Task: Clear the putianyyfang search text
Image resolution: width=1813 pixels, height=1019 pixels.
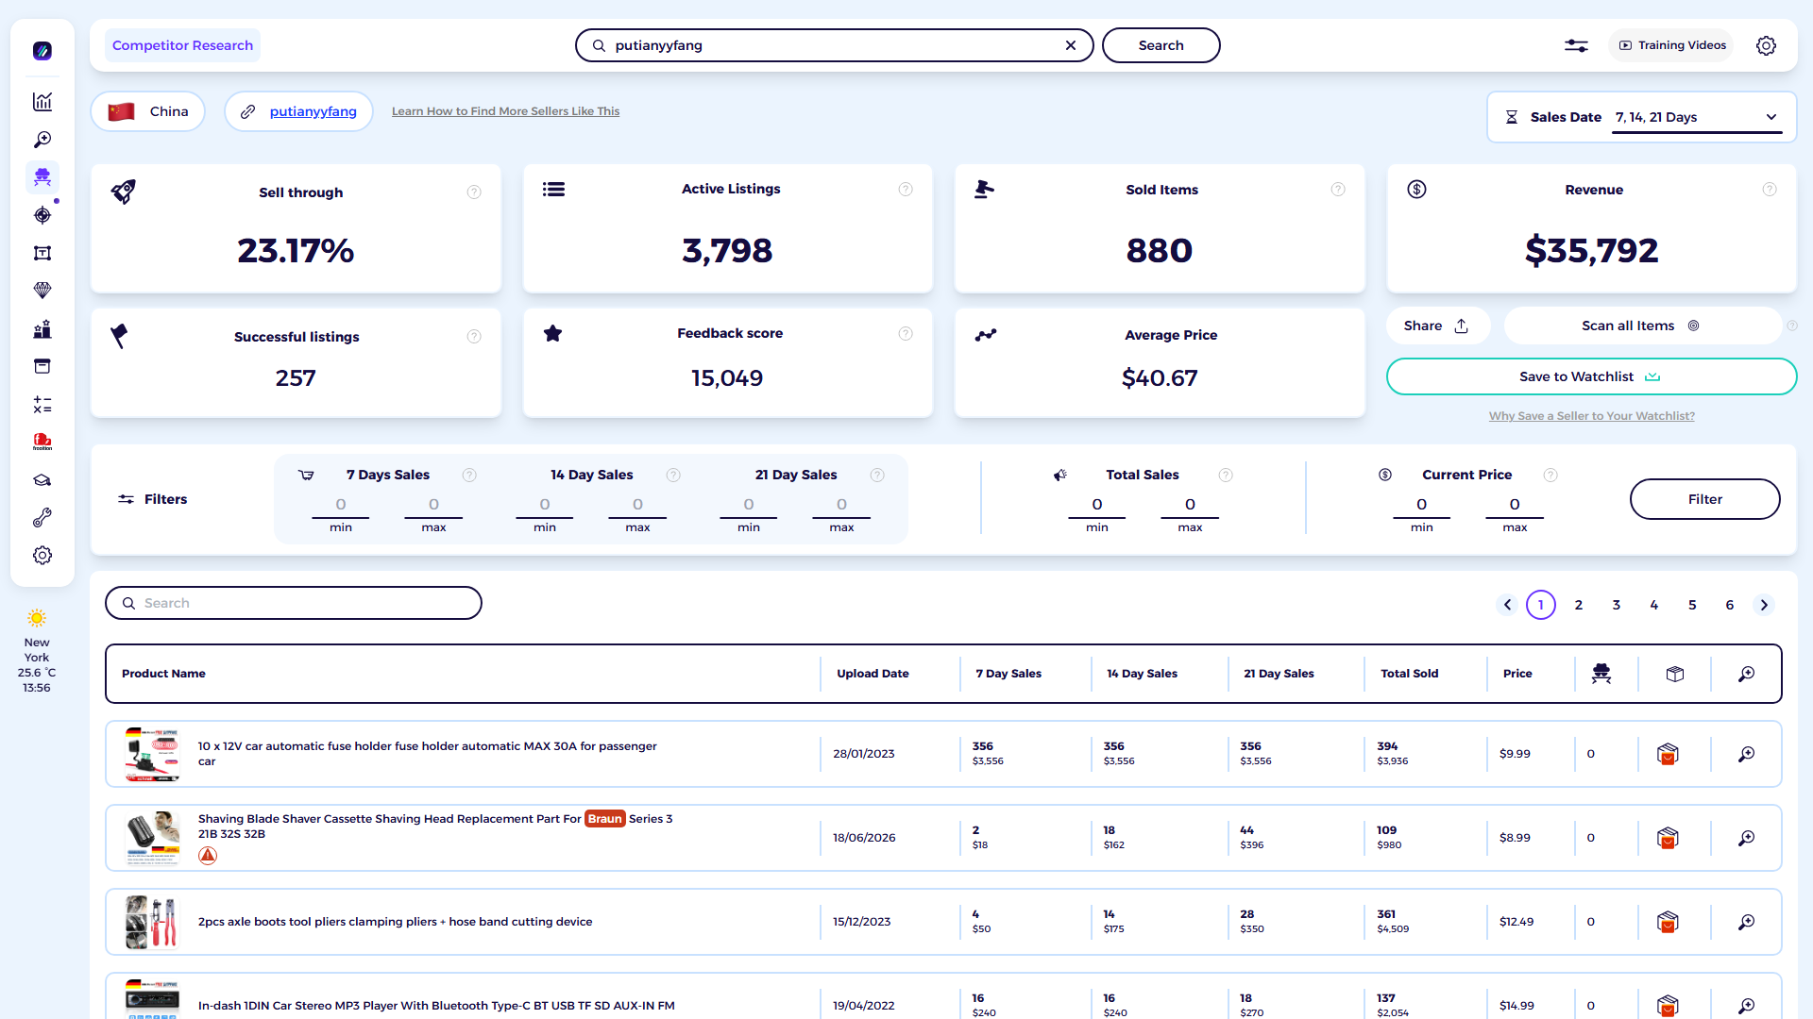Action: point(1071,45)
